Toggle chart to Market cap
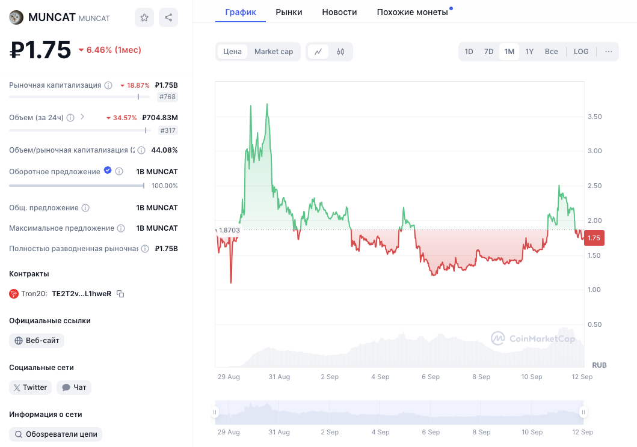The image size is (637, 447). 274,52
